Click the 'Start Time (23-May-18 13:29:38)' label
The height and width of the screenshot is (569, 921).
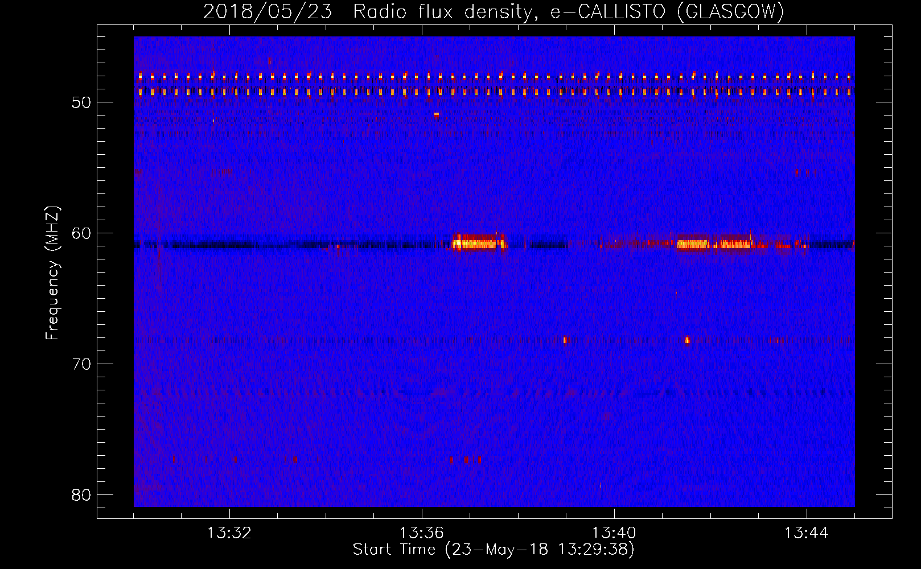point(494,550)
